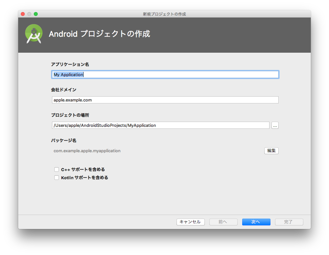
Task: Click the green maximize window button
Action: pyautogui.click(x=36, y=14)
